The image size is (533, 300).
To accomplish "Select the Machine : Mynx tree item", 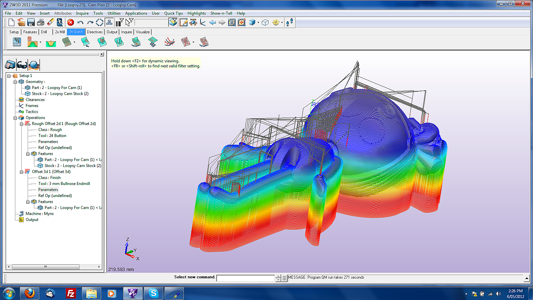I will [x=39, y=214].
